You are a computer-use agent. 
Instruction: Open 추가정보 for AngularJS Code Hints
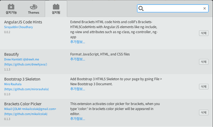click(78, 42)
